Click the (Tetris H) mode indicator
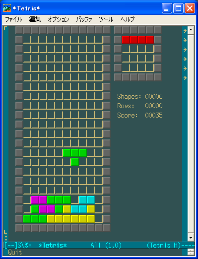198x259 pixels. click(164, 245)
